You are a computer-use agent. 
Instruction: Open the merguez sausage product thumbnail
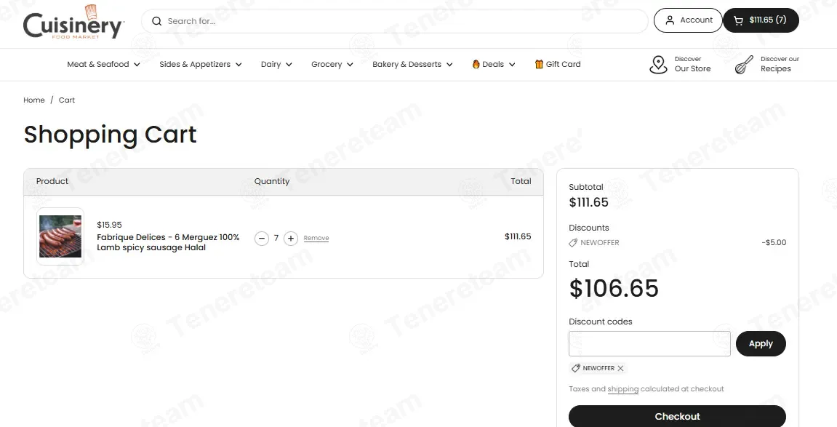(x=60, y=236)
